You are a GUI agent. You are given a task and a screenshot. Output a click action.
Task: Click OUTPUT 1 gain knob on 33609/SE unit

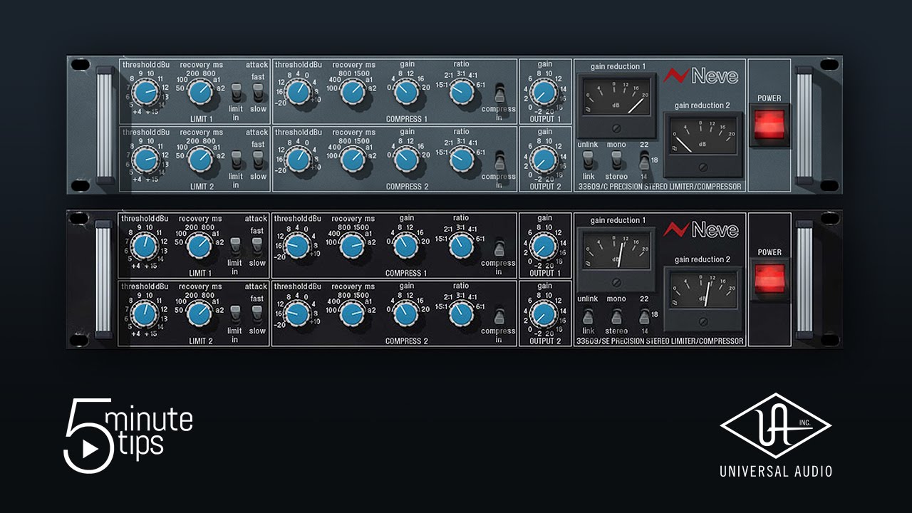click(544, 247)
